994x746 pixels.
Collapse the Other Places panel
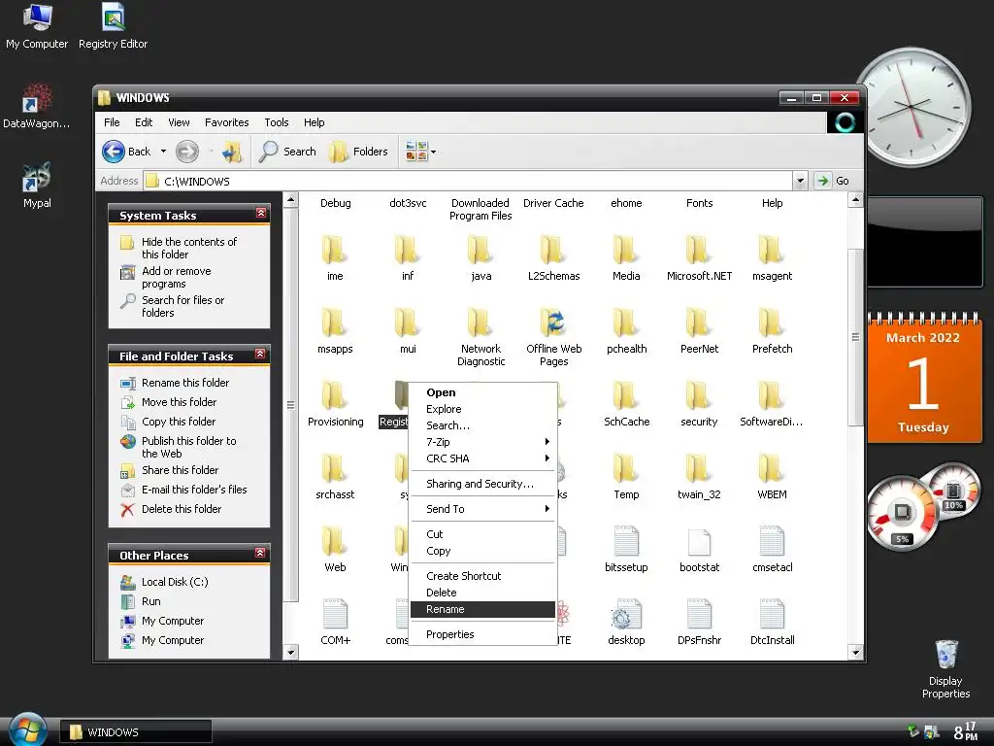(x=260, y=553)
